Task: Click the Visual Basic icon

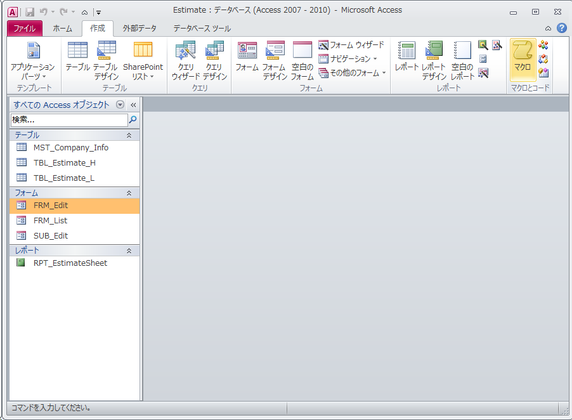Action: point(543,72)
